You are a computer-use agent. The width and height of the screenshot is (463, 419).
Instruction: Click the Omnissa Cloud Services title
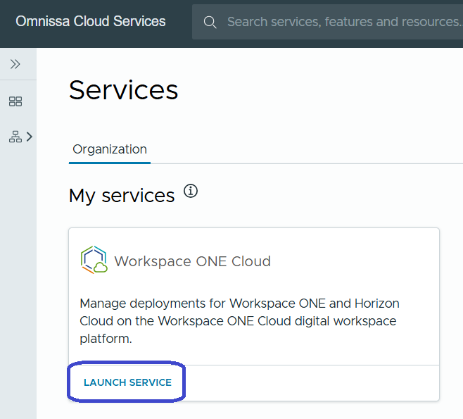coord(90,21)
